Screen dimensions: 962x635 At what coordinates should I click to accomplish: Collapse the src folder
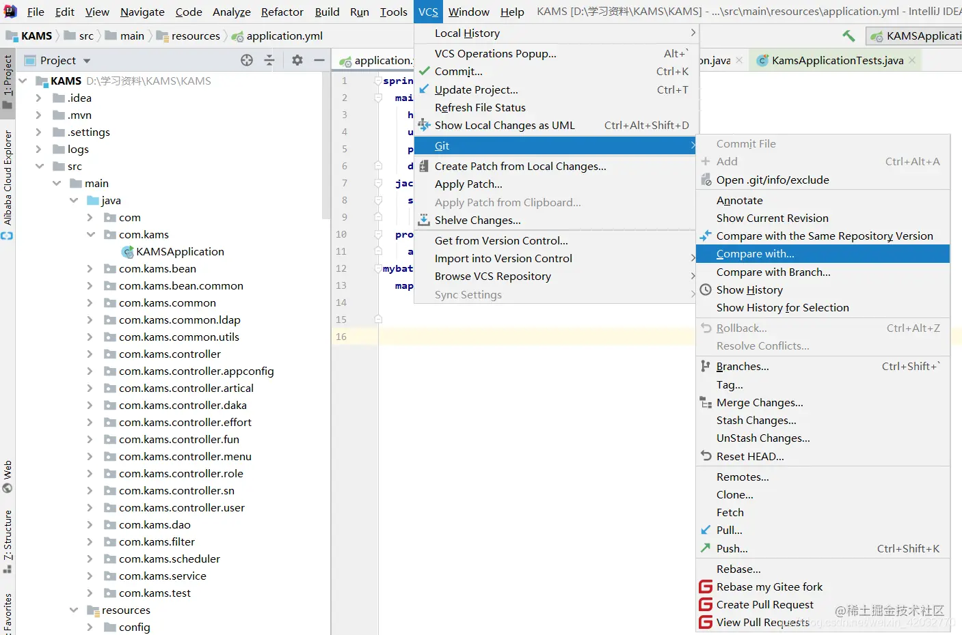40,166
